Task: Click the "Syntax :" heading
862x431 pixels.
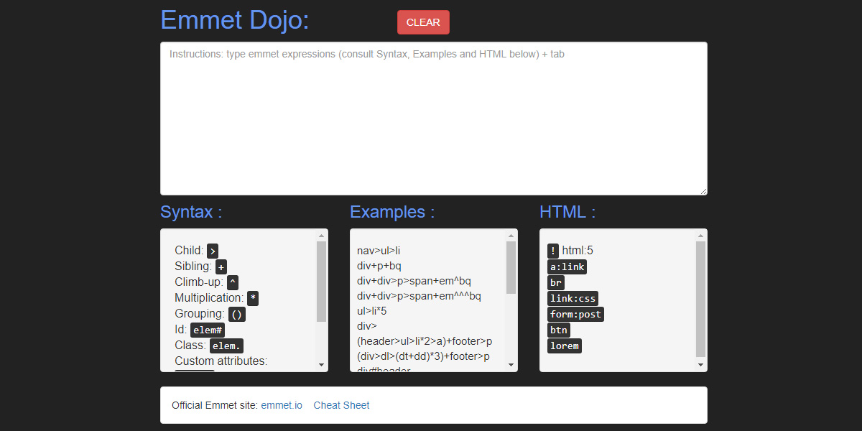Action: pos(191,212)
